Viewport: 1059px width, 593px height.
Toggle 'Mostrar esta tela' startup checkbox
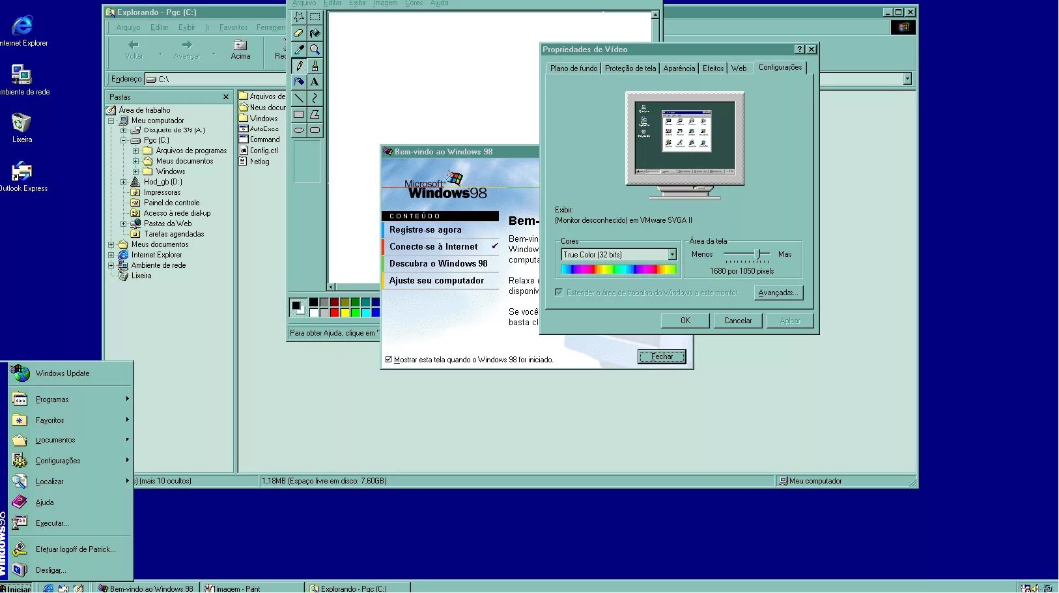click(389, 360)
